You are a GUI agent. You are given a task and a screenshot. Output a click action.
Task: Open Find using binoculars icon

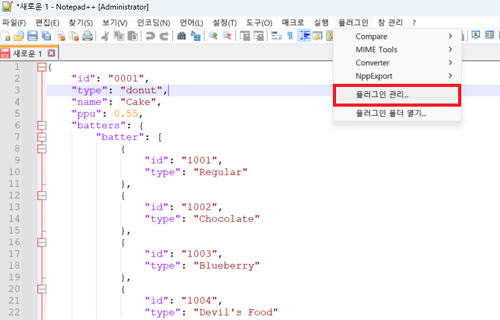tap(182, 36)
